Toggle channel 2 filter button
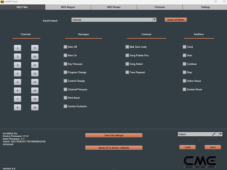This screenshot has width=227, height=170. [17, 56]
